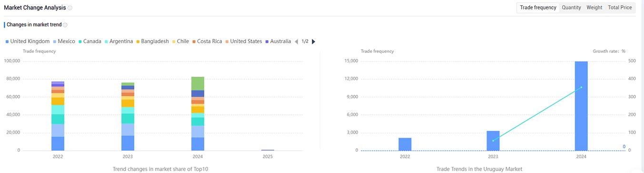Switch to Weight tab
Screen dimensions: 644x173
point(594,8)
